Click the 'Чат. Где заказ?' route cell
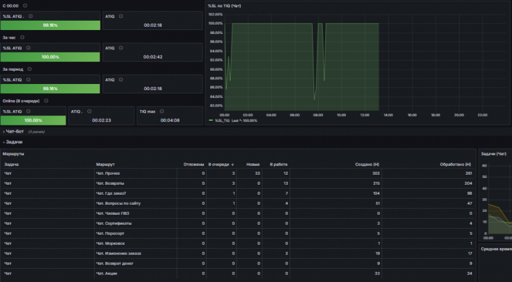This screenshot has width=512, height=282. tap(111, 193)
